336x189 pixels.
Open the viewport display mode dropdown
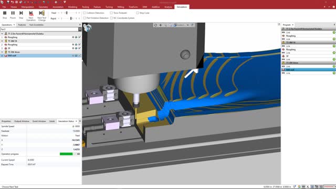coord(188,25)
